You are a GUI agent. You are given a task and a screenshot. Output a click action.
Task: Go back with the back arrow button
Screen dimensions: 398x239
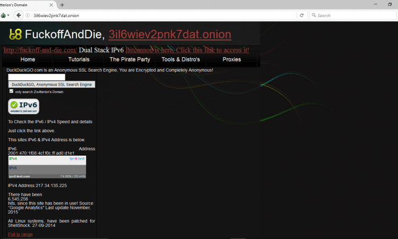tap(19, 15)
